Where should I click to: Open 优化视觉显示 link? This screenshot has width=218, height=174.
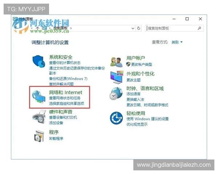[x=137, y=124]
